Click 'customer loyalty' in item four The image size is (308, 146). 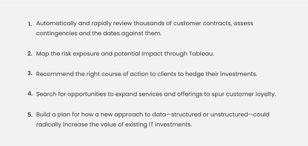[250, 95]
